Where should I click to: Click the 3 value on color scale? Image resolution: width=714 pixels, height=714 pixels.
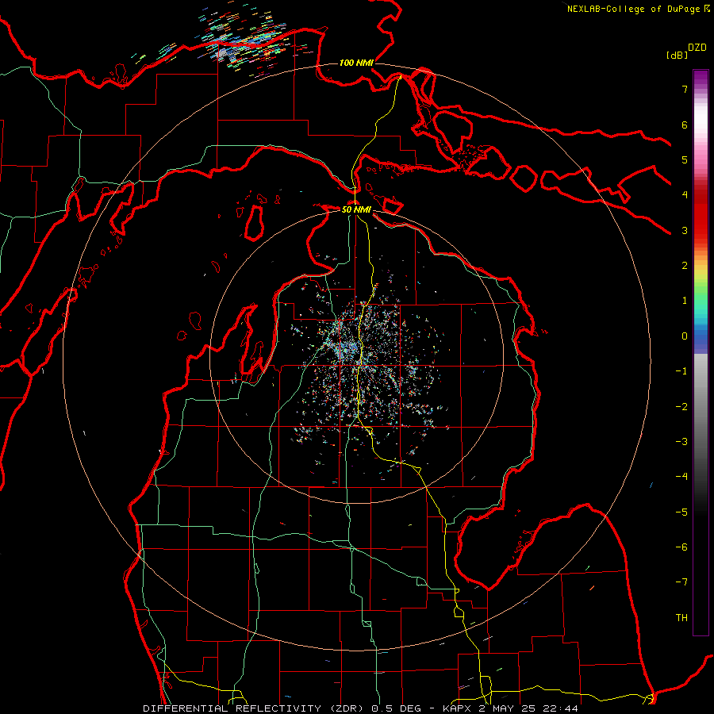pos(685,230)
